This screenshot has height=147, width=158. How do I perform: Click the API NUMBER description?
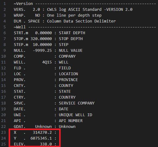pyautogui.click(x=71, y=121)
